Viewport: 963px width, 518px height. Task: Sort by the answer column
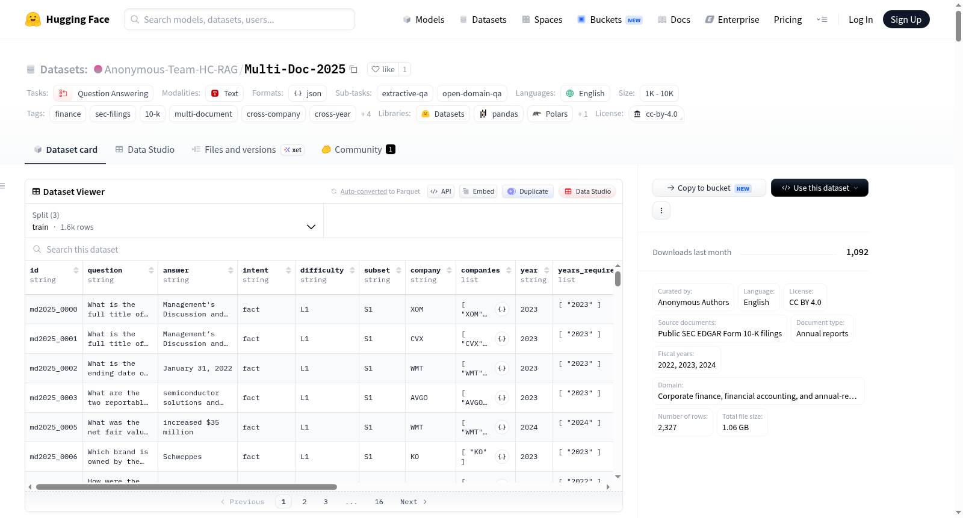tap(231, 270)
